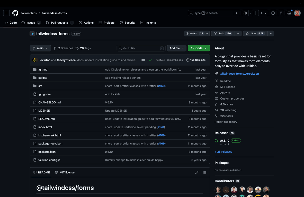Image resolution: width=304 pixels, height=197 pixels.
Task: View your pull requests icon in header
Action: [281, 13]
